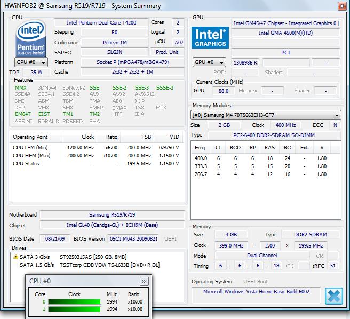Click the 1308986 K GPU memory field
The height and width of the screenshot is (319, 350).
click(245, 63)
